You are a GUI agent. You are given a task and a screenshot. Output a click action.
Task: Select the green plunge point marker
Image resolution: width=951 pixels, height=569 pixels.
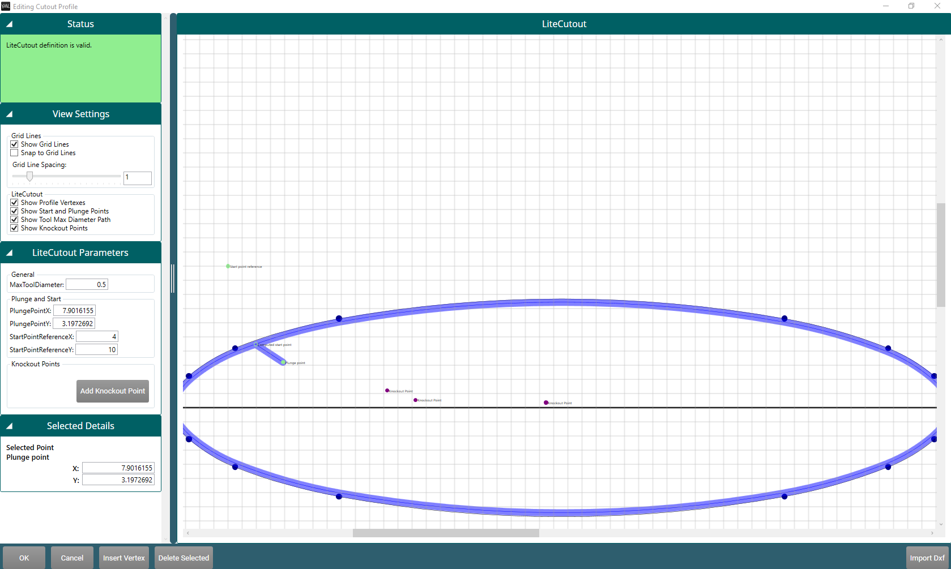[x=283, y=362]
